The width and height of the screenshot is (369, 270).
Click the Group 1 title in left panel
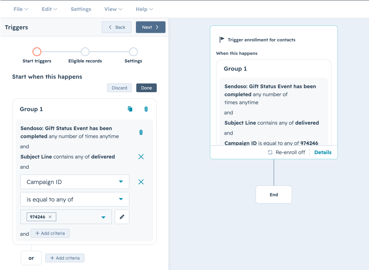(x=31, y=109)
